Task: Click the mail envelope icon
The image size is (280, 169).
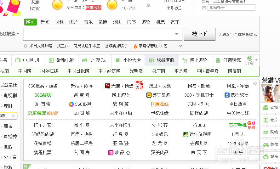Action: point(204,8)
